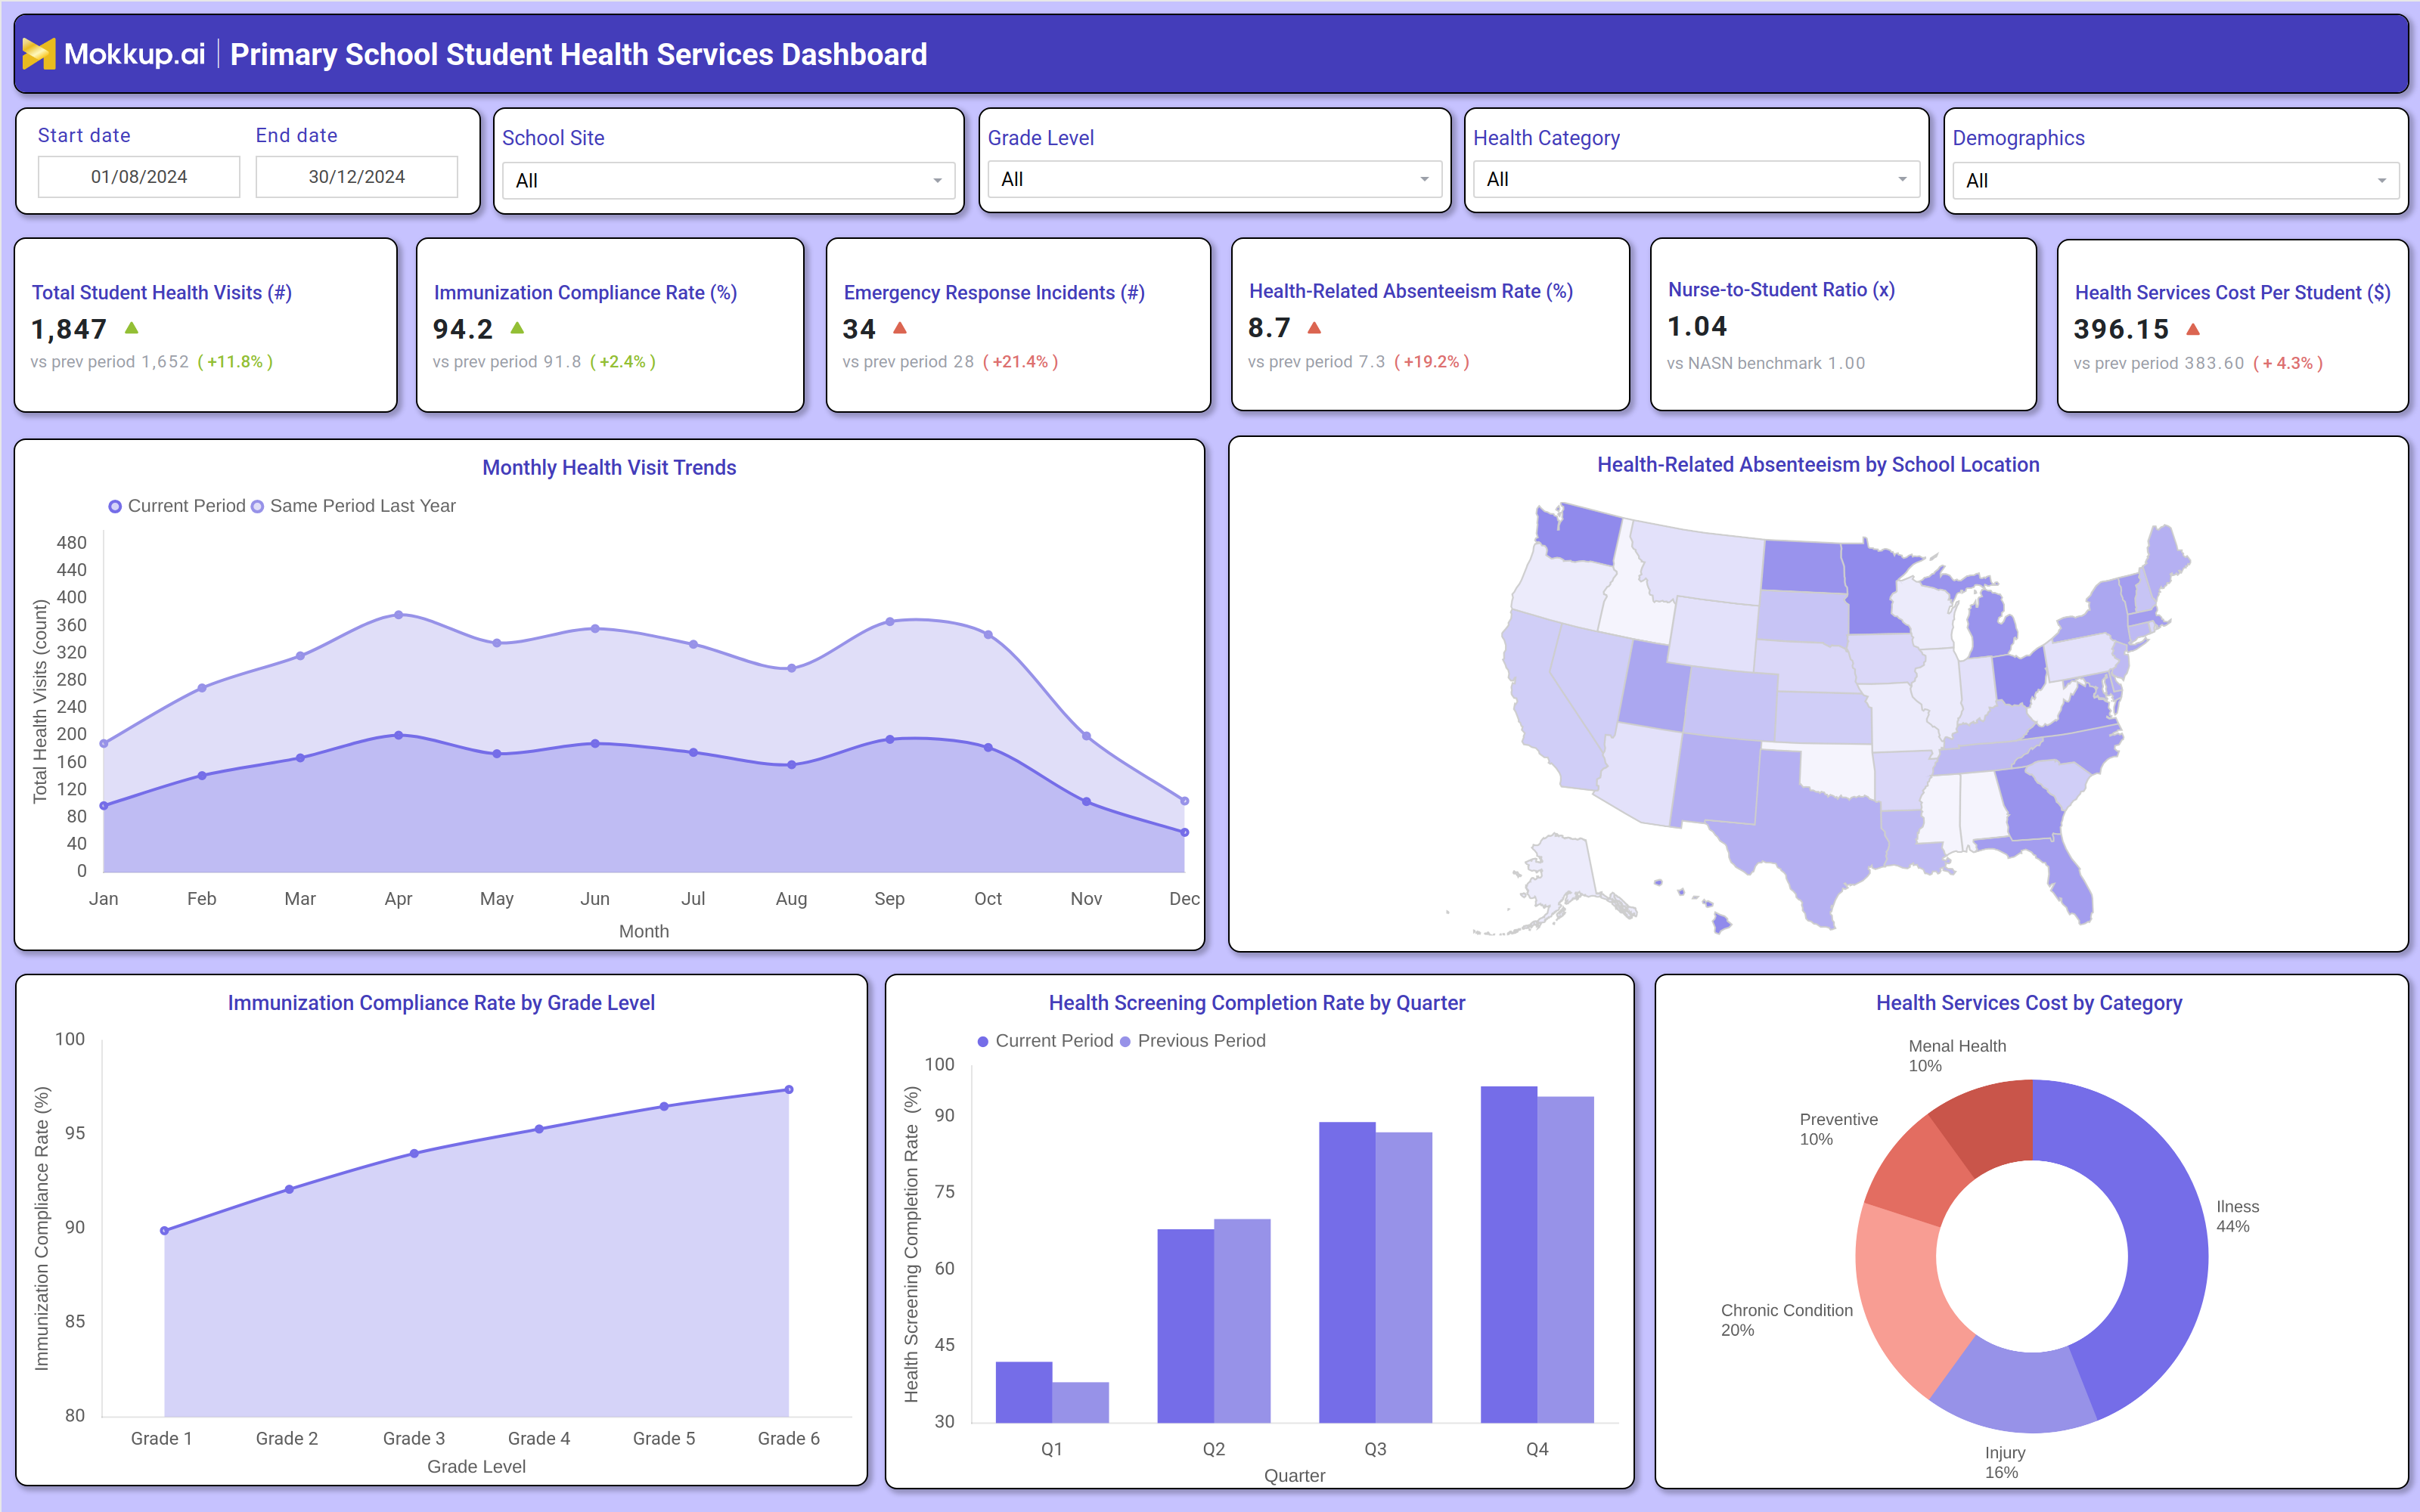Click the Grade 6 data point
The width and height of the screenshot is (2420, 1512).
[x=789, y=1090]
